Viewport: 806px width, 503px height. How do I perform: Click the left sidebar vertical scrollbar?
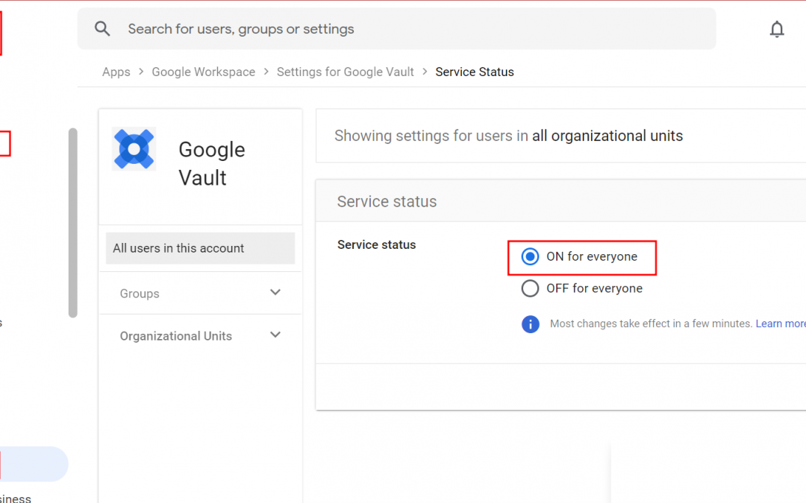pos(73,223)
